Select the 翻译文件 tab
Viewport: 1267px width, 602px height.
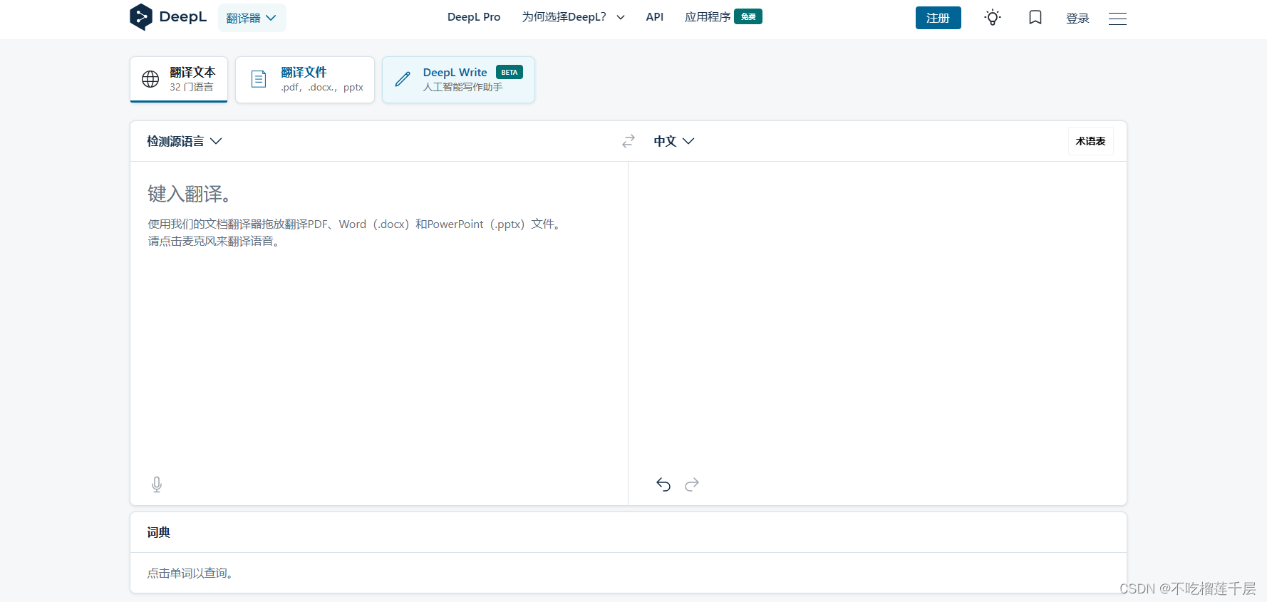pos(305,79)
